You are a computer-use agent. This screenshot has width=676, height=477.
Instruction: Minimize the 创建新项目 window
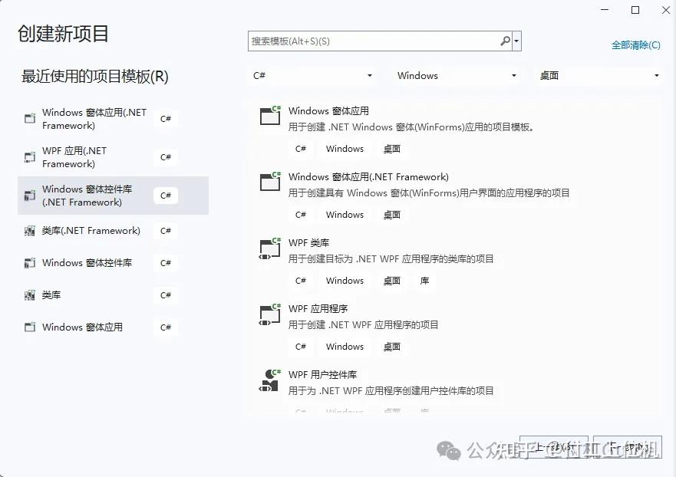pos(605,10)
